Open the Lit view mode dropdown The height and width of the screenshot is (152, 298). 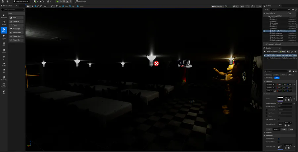tap(236, 6)
